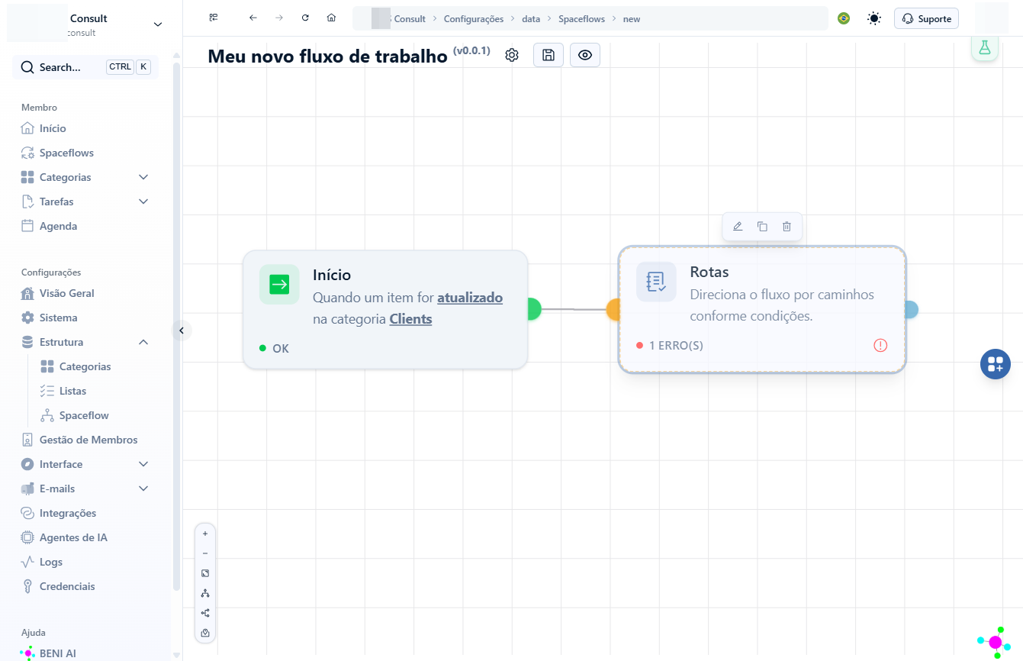Image resolution: width=1023 pixels, height=661 pixels.
Task: Expand the Tarefas submenu chevron
Action: tap(143, 202)
